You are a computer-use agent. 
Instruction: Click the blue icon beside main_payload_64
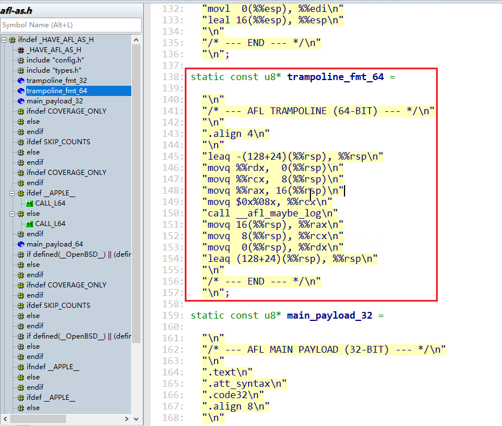tap(21, 244)
